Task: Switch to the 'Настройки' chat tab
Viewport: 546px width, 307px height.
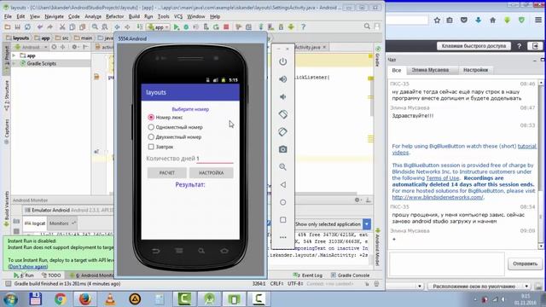Action: click(475, 70)
